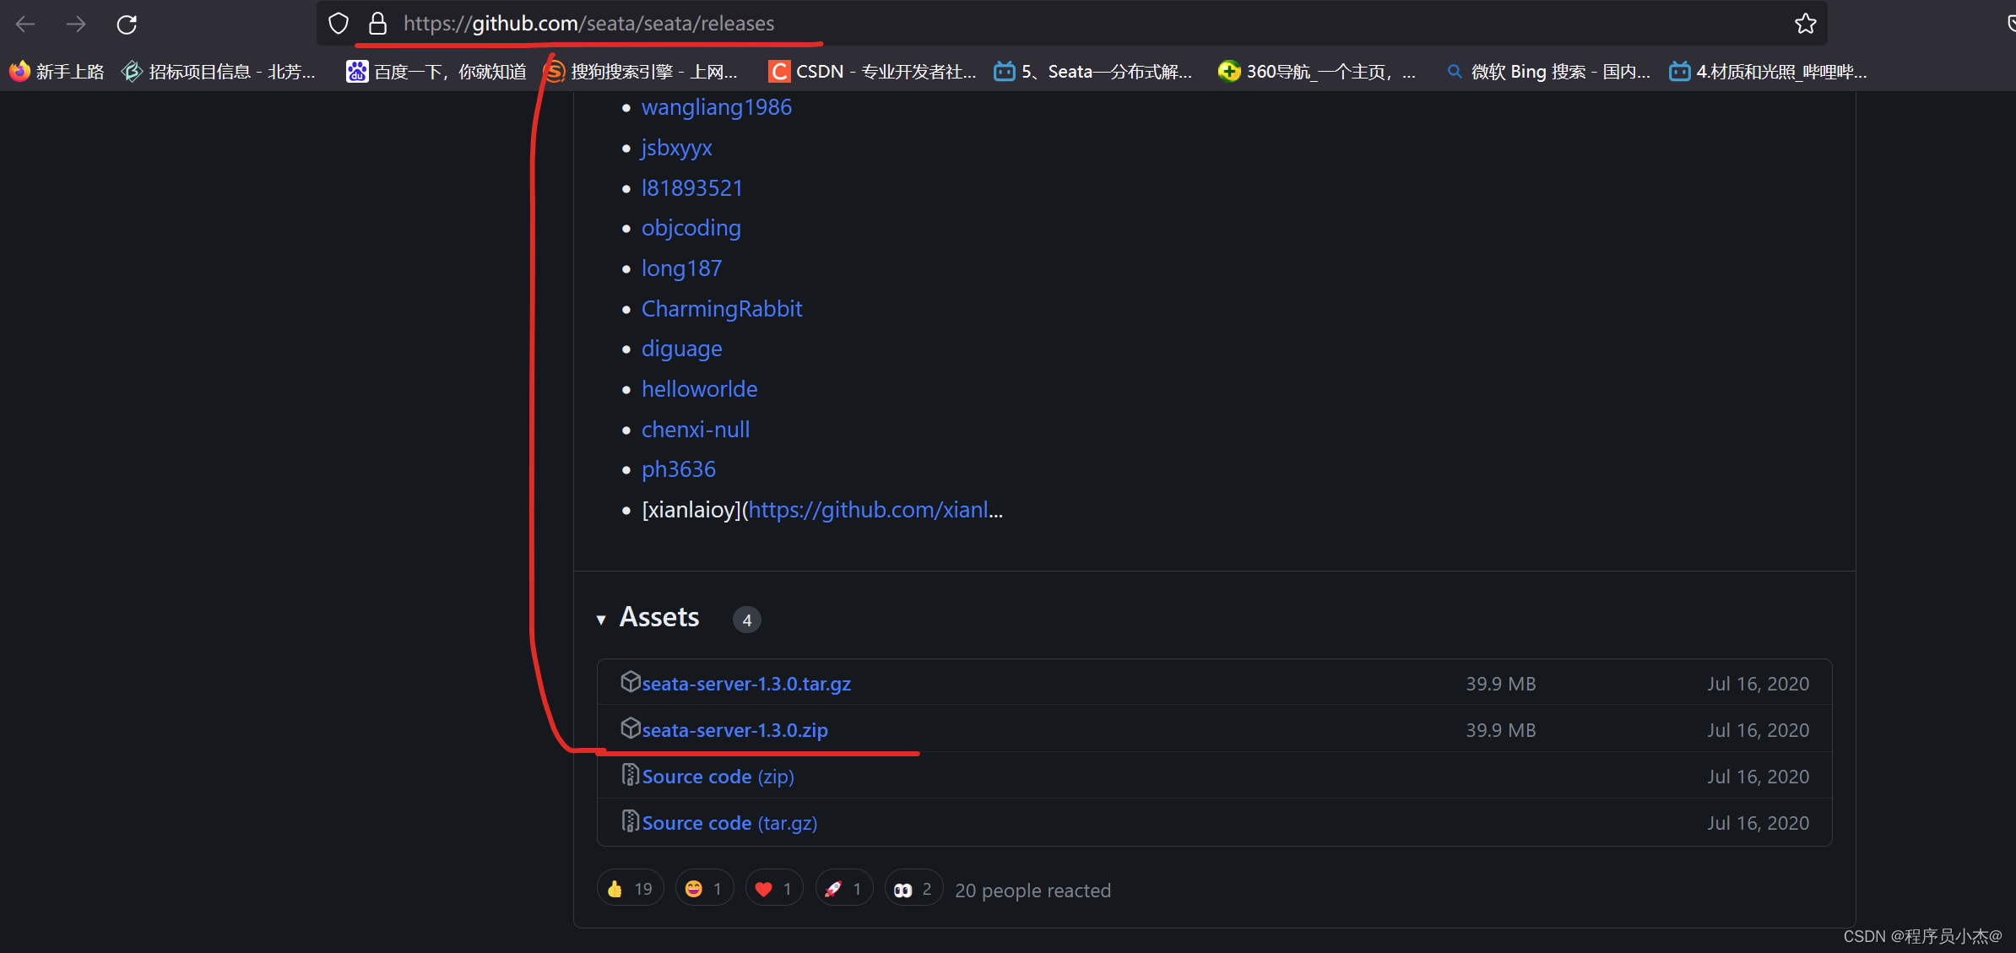Open CharmingRabbit contributor profile

coord(722,309)
